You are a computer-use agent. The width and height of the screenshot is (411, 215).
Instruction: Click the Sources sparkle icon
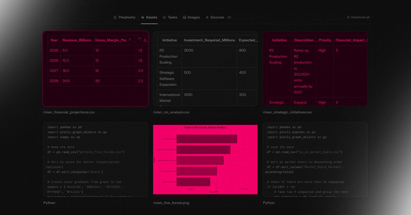(207, 17)
